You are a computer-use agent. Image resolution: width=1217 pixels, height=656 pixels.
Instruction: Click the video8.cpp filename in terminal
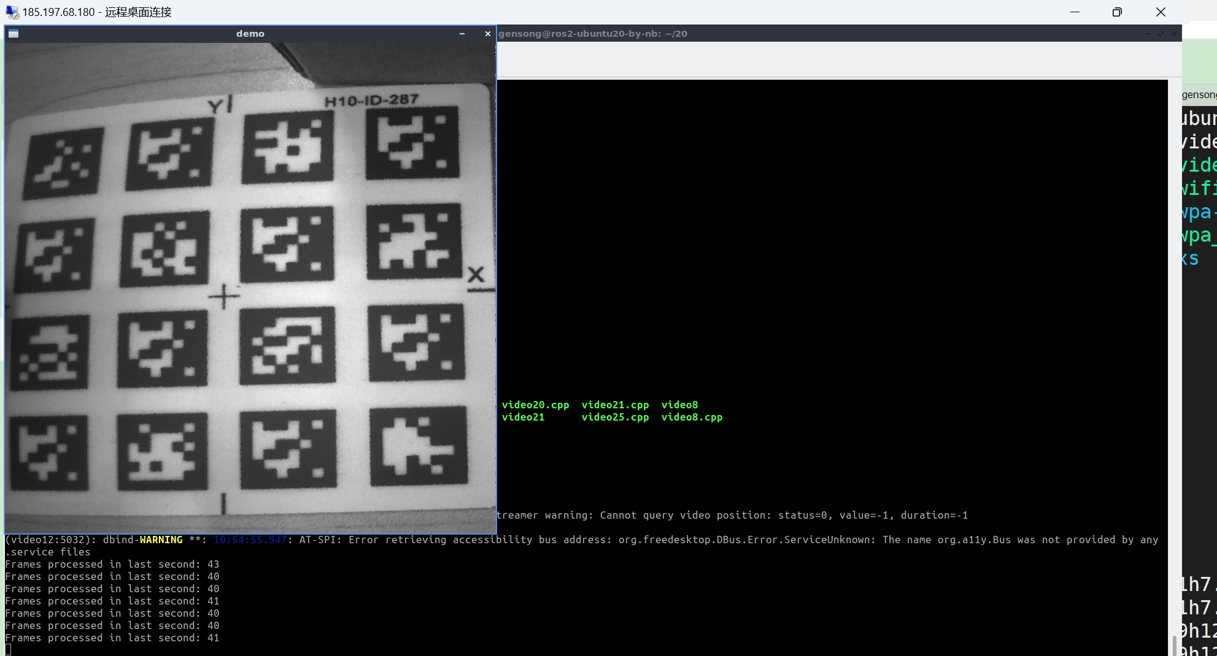(x=692, y=417)
